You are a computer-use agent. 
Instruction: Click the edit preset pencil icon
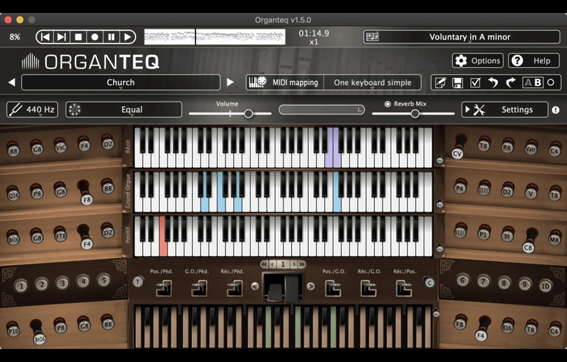pyautogui.click(x=440, y=83)
